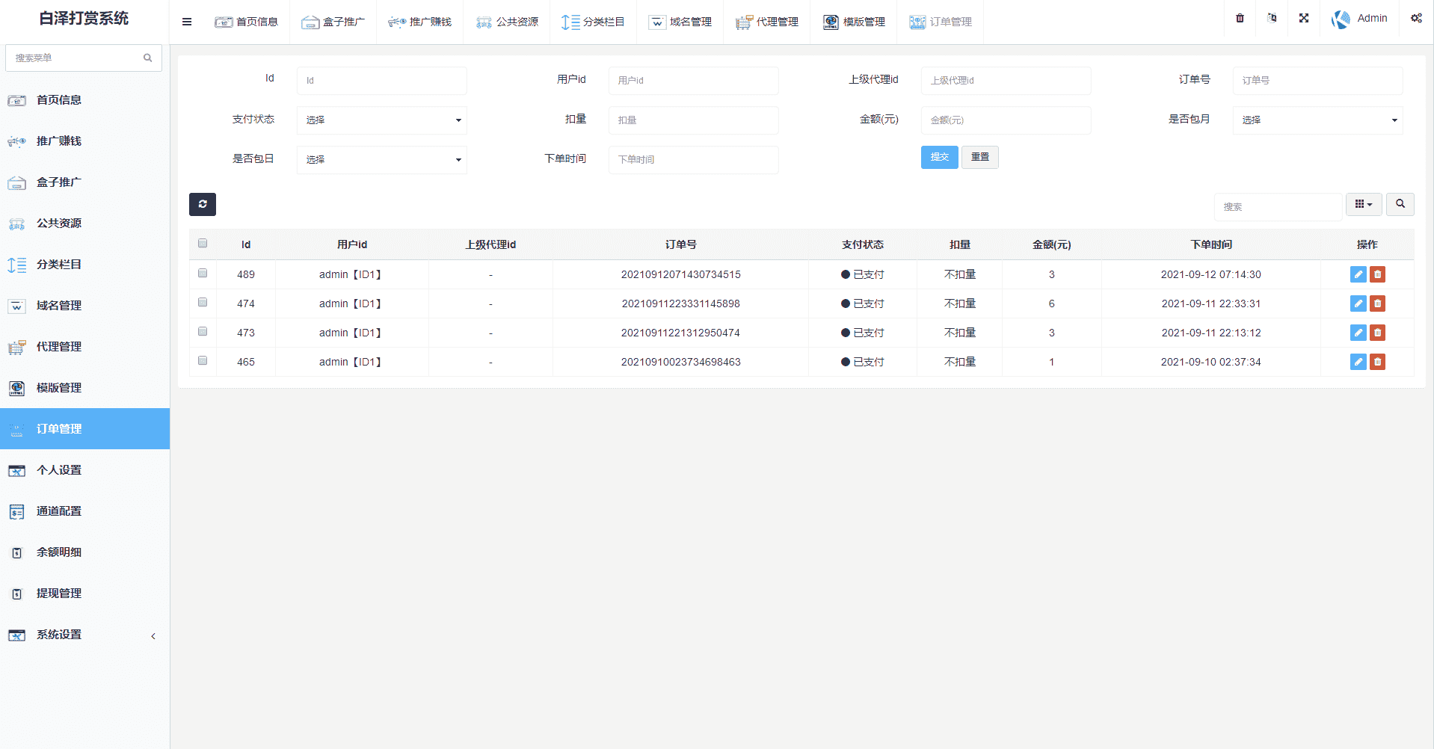The width and height of the screenshot is (1434, 749).
Task: Click the table search magnifier button
Action: pos(1400,204)
